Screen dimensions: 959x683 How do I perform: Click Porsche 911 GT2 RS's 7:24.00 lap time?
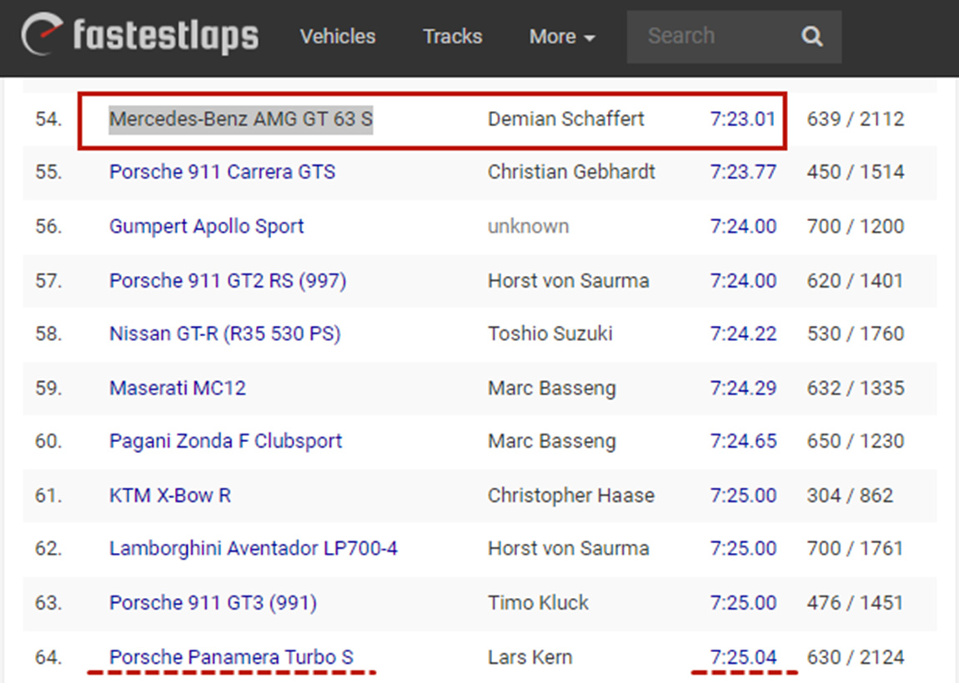coord(743,281)
